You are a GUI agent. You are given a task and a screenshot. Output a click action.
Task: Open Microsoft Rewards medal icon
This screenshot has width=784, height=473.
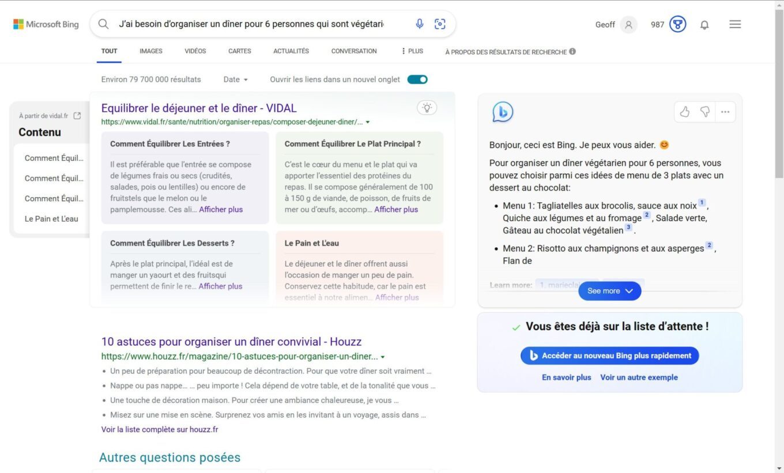point(678,25)
